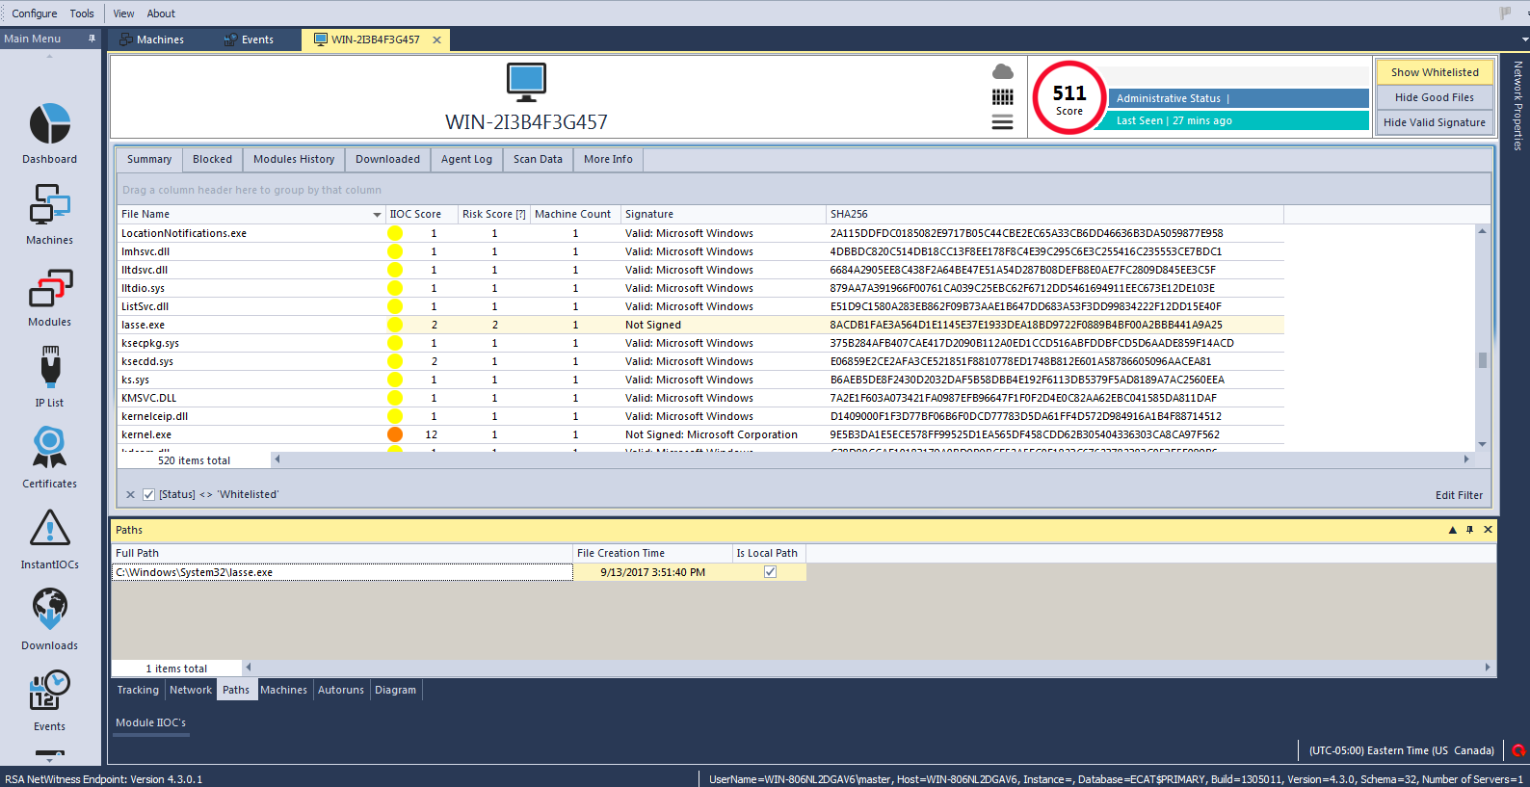The width and height of the screenshot is (1530, 787).
Task: Toggle Is Local Path checkbox for lasse.exe
Action: [x=770, y=572]
